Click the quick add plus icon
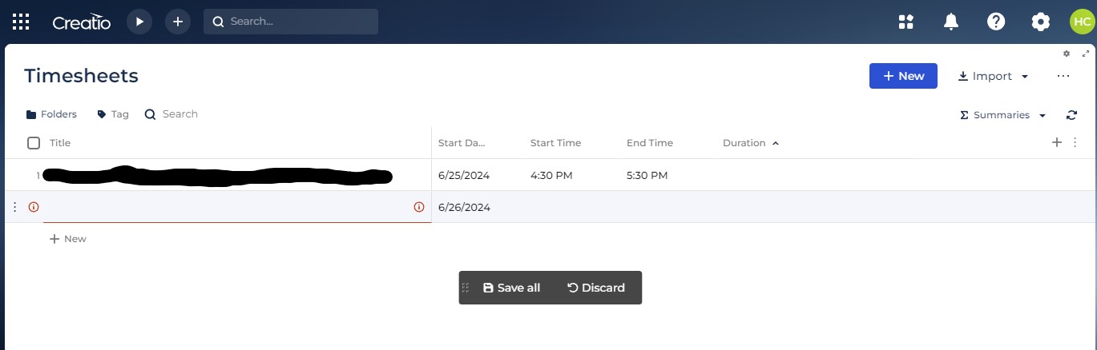Viewport: 1097px width, 350px height. tap(178, 22)
